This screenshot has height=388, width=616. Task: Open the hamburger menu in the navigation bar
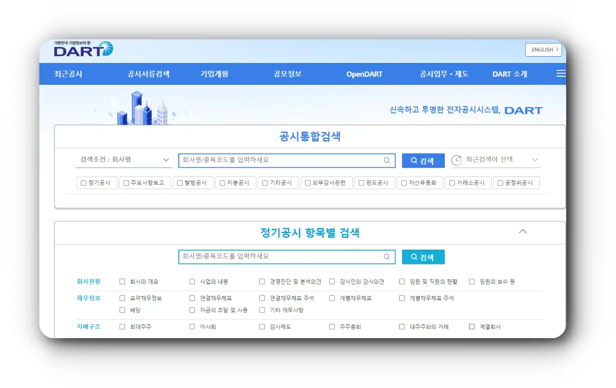pyautogui.click(x=560, y=73)
